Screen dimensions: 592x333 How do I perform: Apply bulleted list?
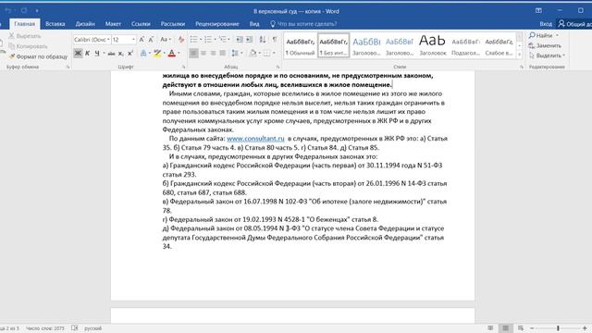(x=193, y=39)
